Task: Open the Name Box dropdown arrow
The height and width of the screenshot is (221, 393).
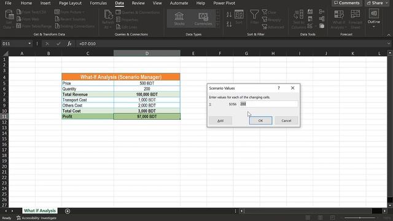Action: [x=29, y=44]
